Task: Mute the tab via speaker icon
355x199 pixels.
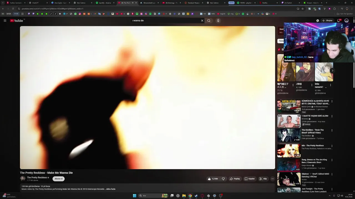Action: [133, 3]
